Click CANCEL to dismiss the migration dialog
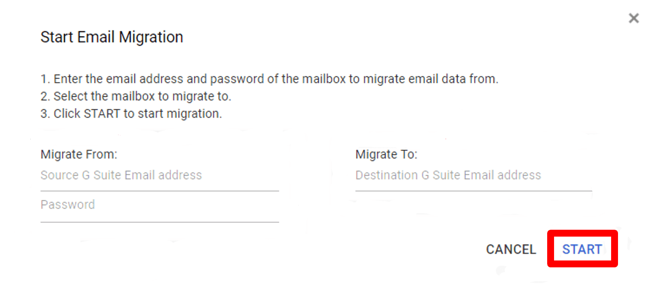Screen dimensions: 652x290 (x=511, y=249)
